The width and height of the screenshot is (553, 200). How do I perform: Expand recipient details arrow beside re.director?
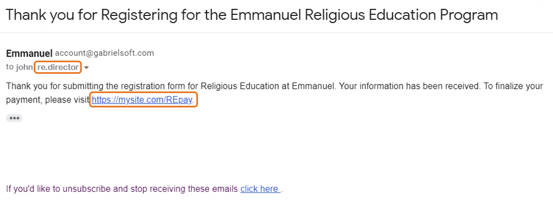coord(86,68)
